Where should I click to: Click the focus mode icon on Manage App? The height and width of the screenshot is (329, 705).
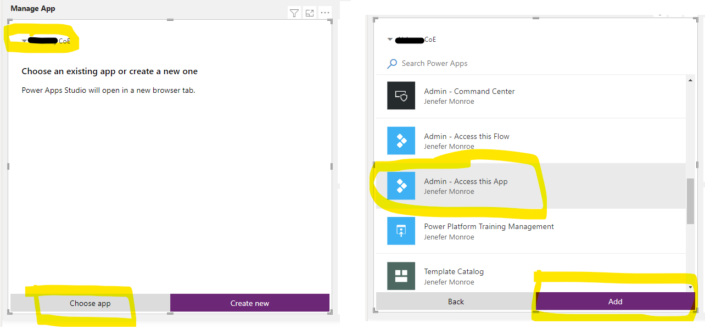pos(309,13)
